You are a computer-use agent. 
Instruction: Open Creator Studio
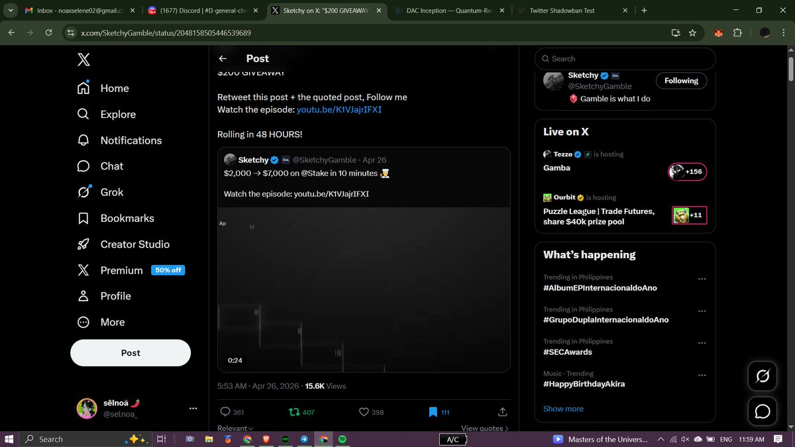click(123, 244)
